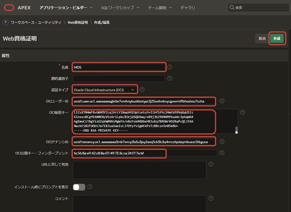Open help for OCI公開キー・フィンガープリント field
The height and width of the screenshot is (212, 291).
click(222, 153)
